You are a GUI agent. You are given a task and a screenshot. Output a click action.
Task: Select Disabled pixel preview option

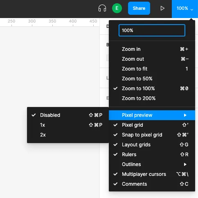tap(68, 115)
